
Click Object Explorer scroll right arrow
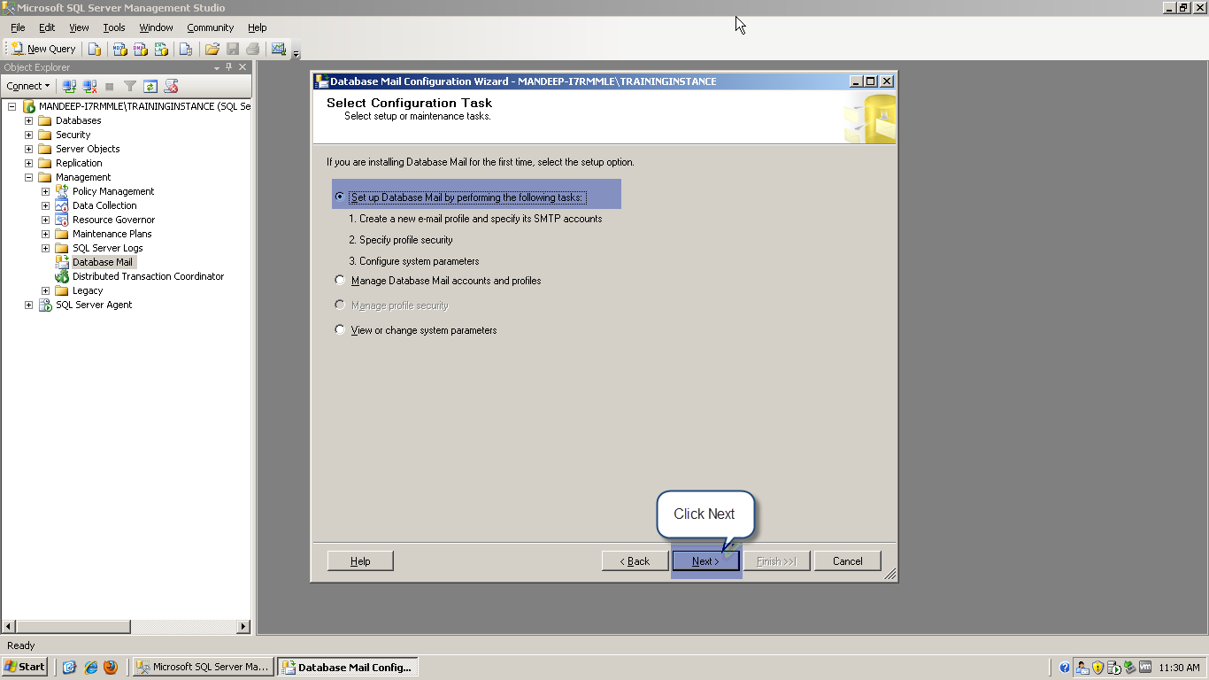point(243,627)
